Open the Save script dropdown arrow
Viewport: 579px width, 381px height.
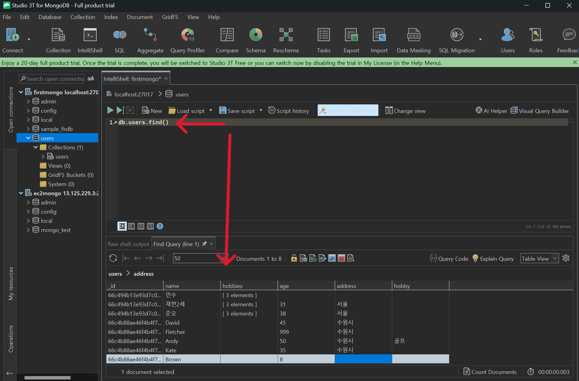pos(261,110)
